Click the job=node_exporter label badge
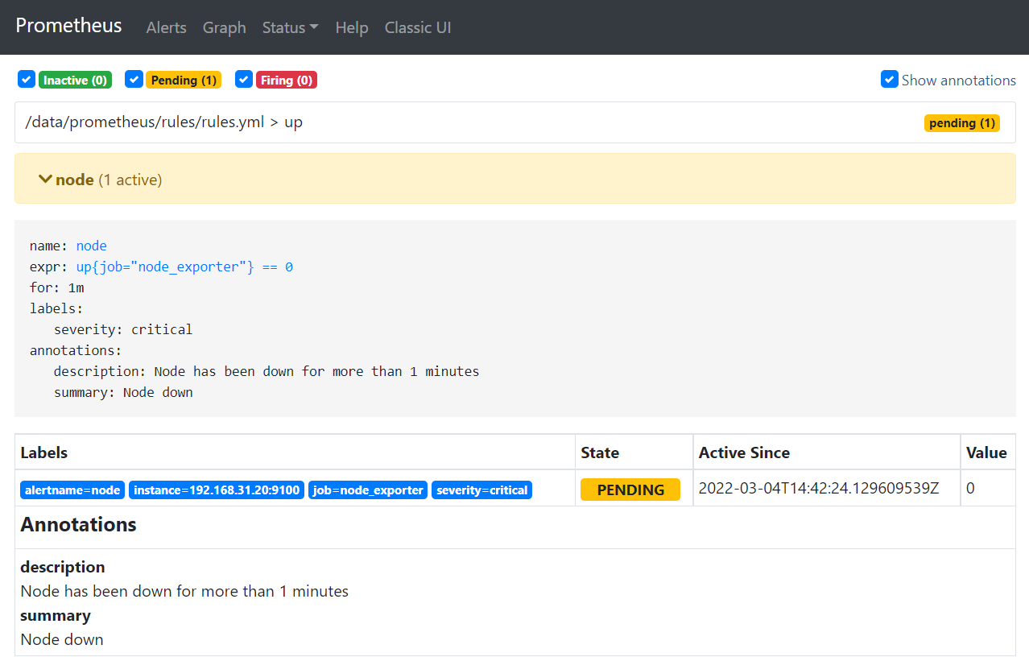This screenshot has height=657, width=1029. (368, 490)
